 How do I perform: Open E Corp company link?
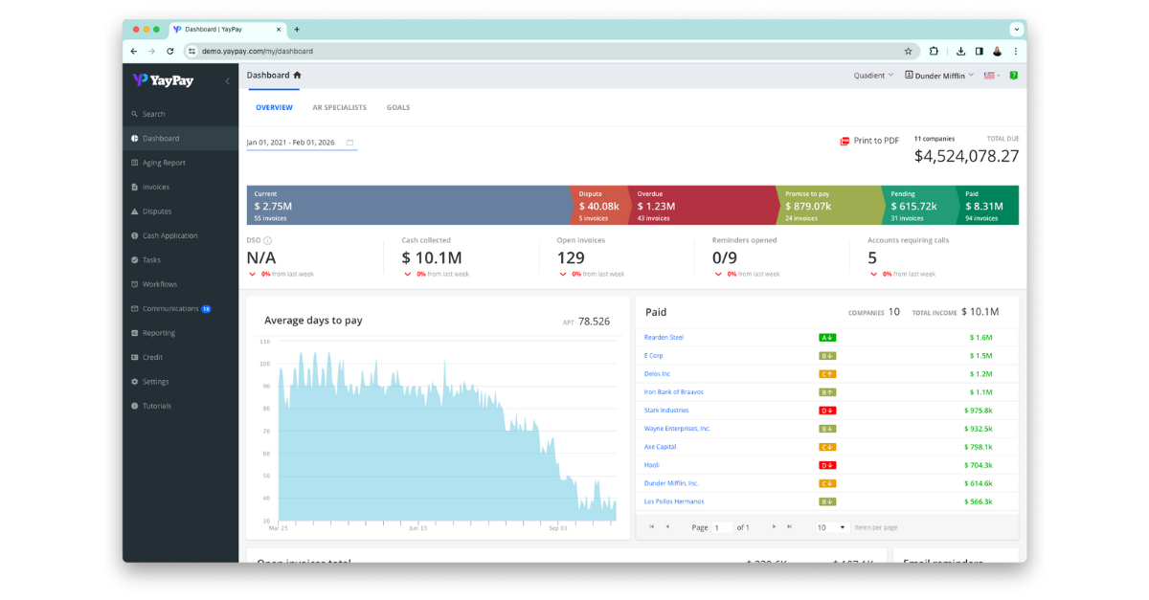[x=653, y=355]
